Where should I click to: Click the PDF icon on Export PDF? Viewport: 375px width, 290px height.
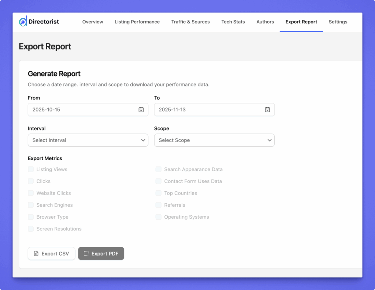click(x=86, y=254)
